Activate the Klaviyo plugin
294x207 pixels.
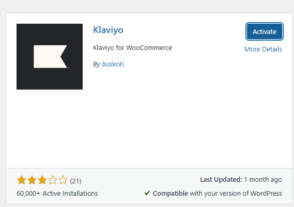[265, 31]
